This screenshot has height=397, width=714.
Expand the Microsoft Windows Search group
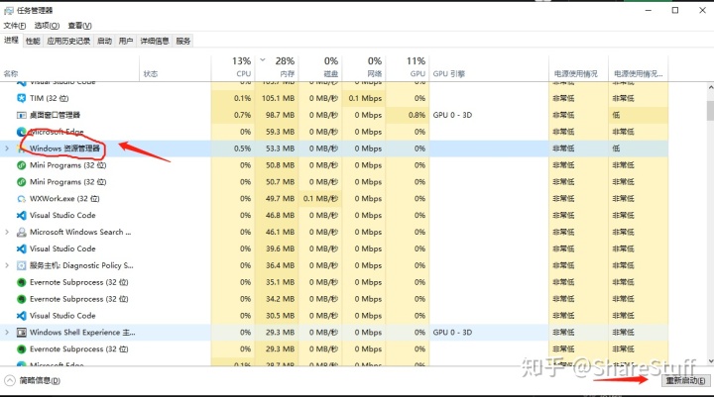[7, 232]
